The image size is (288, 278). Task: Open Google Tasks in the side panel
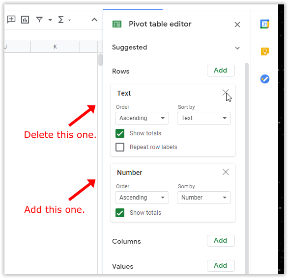click(x=265, y=79)
